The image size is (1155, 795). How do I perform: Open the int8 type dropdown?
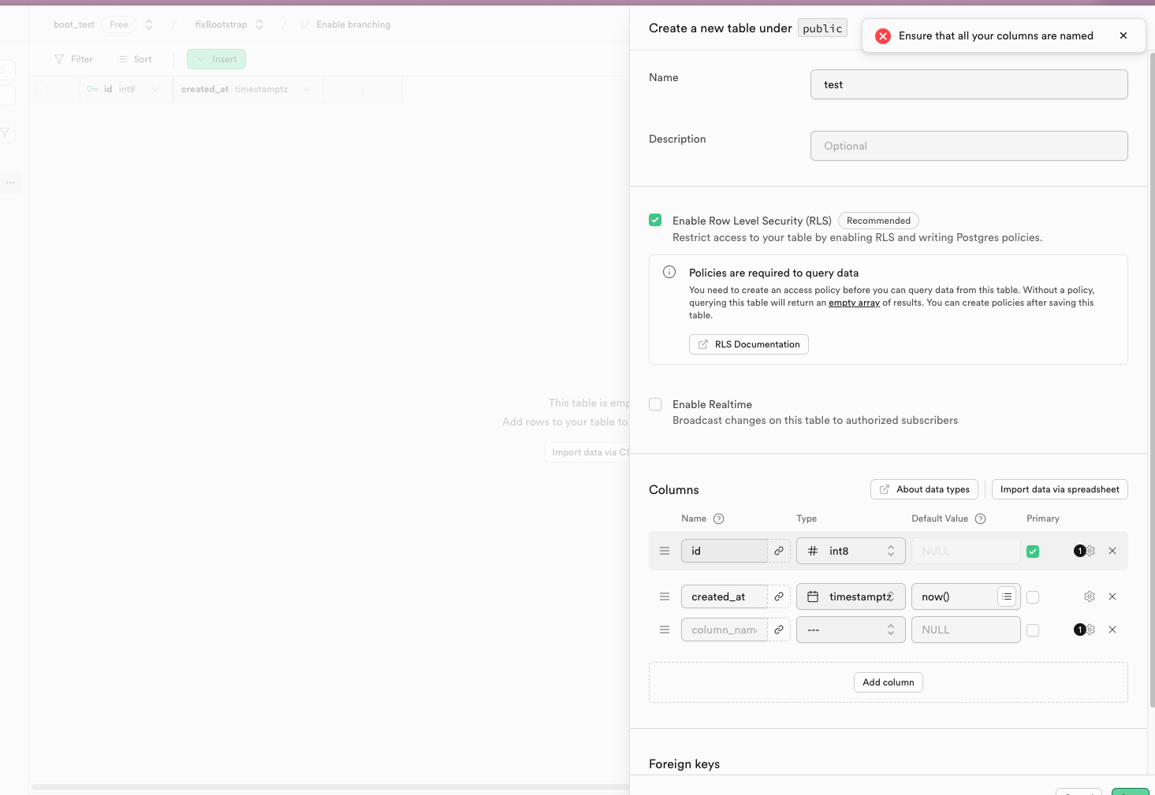pyautogui.click(x=851, y=551)
